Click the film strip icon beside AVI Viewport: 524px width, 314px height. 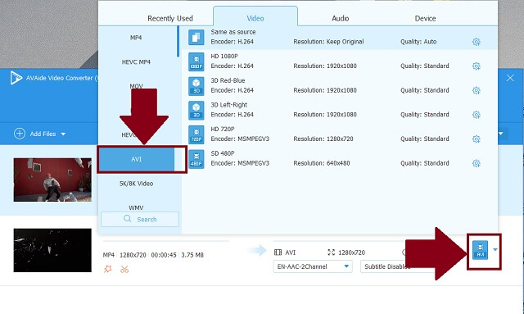click(278, 253)
